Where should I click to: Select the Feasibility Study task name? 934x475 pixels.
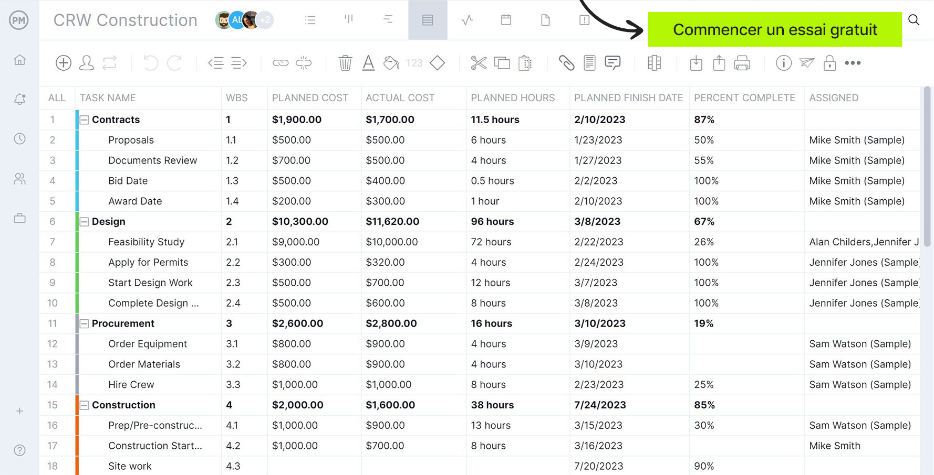[146, 242]
